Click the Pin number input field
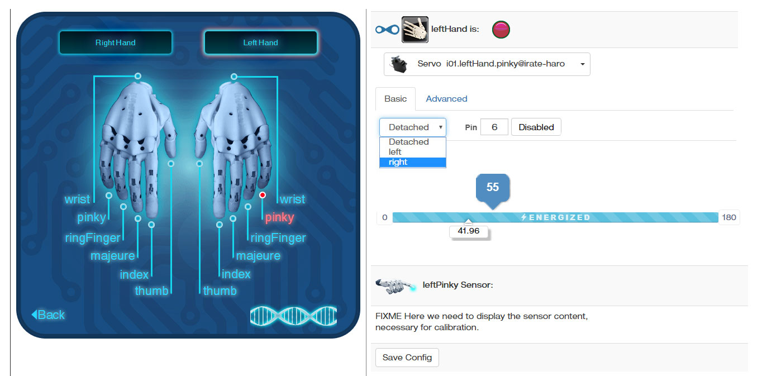Image resolution: width=767 pixels, height=376 pixels. click(494, 127)
